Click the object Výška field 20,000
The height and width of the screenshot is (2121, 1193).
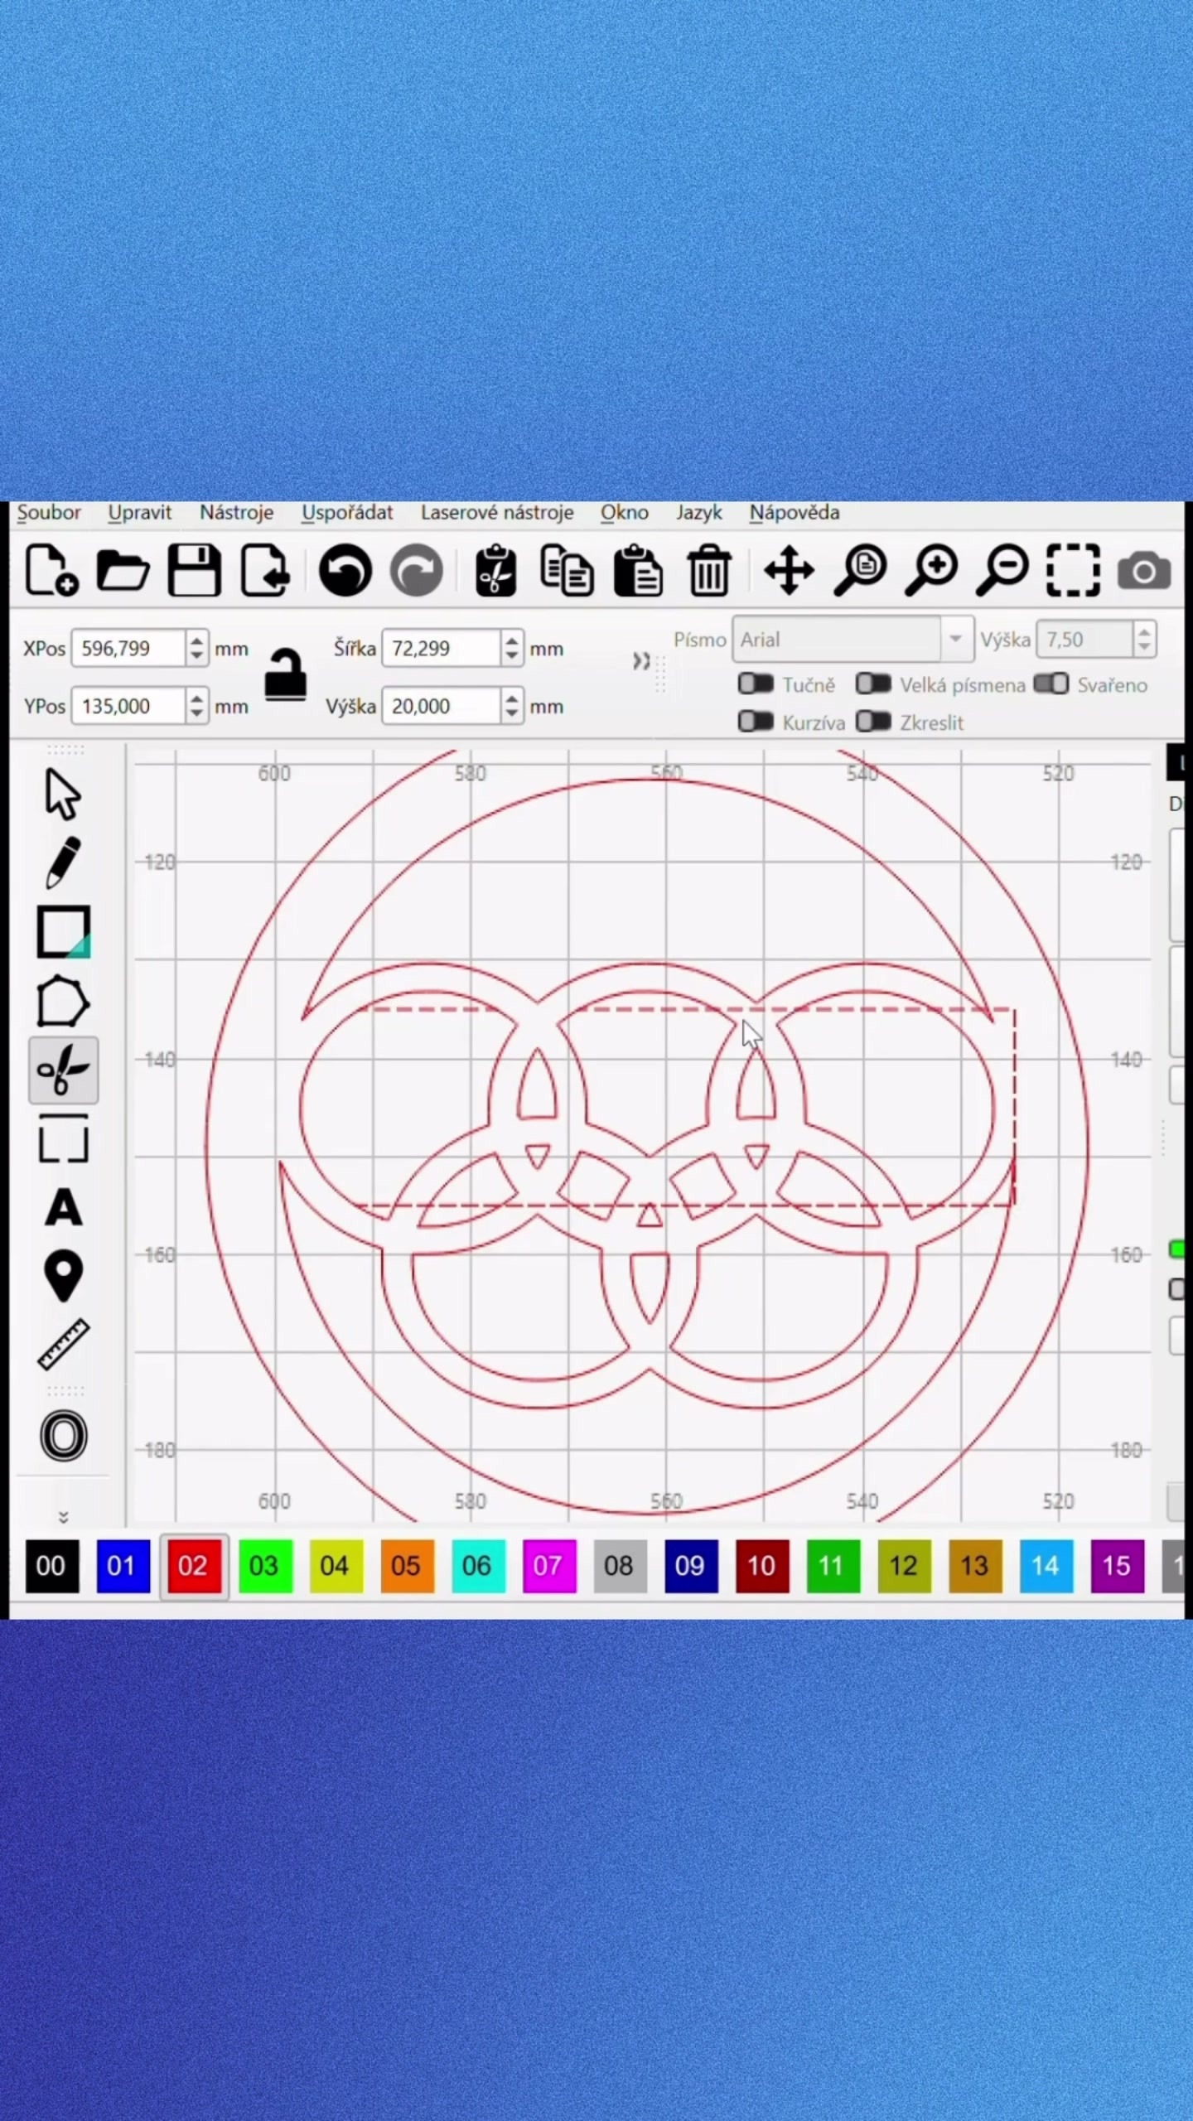pos(442,706)
